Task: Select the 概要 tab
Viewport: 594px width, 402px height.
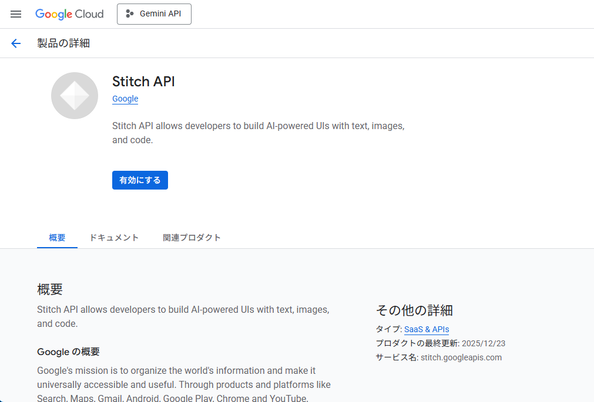Action: click(57, 238)
